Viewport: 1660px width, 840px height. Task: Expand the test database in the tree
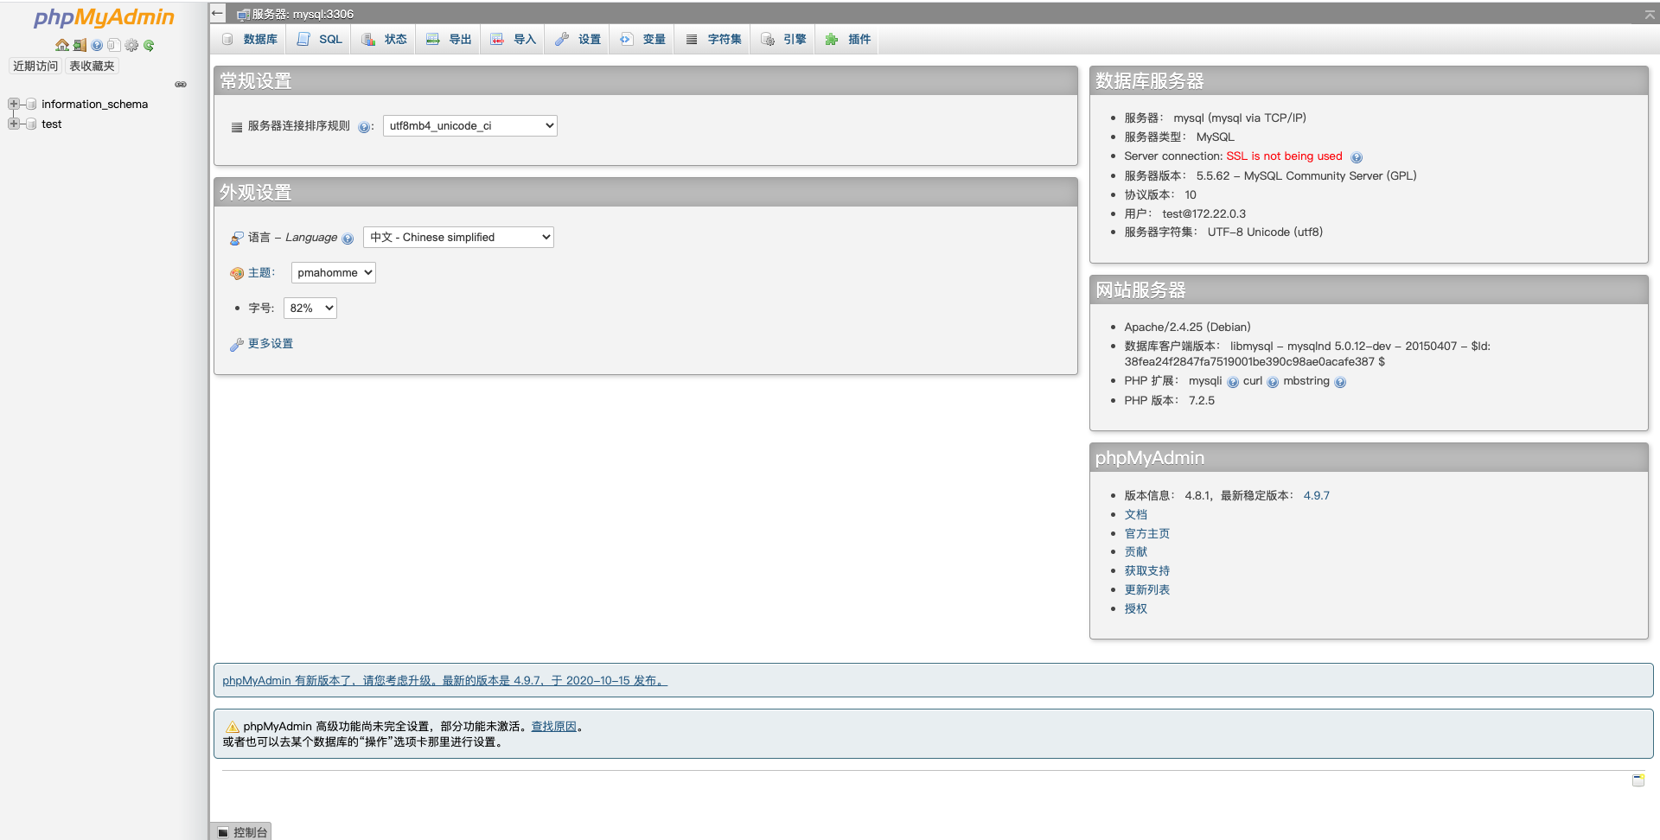coord(13,124)
